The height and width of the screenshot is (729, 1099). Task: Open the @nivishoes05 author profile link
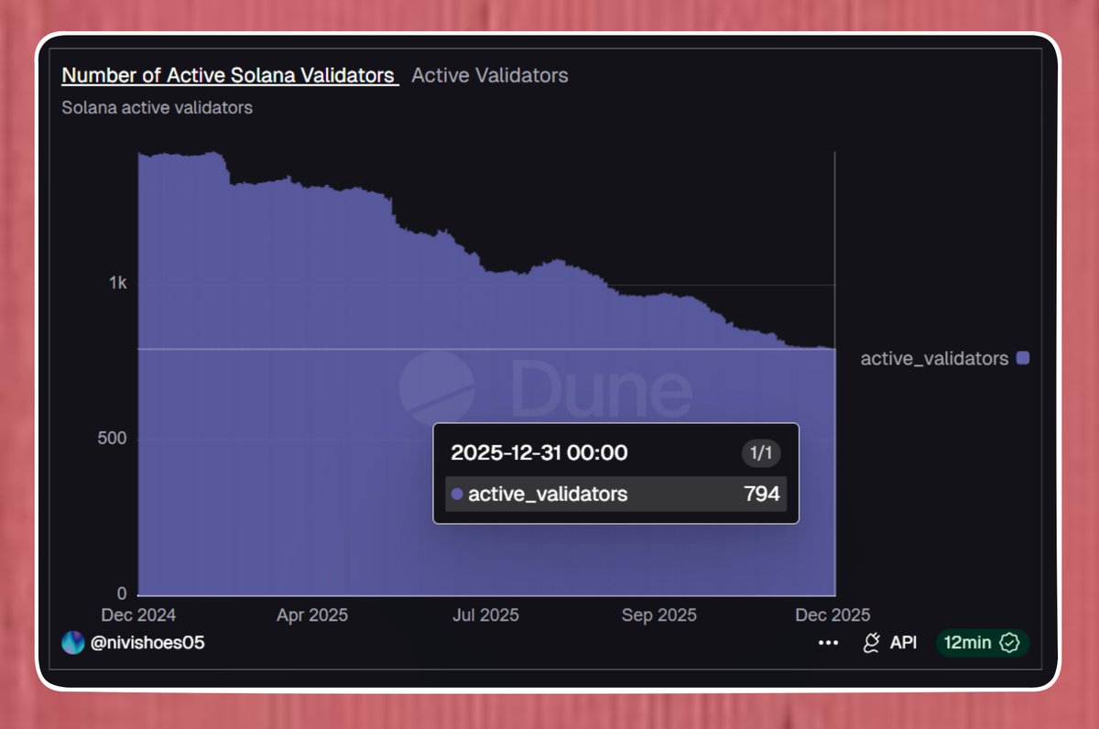point(147,643)
